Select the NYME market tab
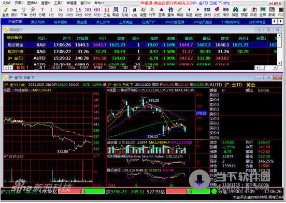286x203 pixels. point(98,68)
